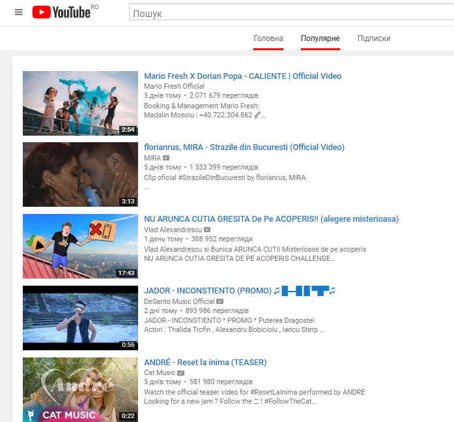Screen dimensions: 454x422
Task: Open ANDRÉ - Reset la inima (TEASER)
Action: click(205, 362)
